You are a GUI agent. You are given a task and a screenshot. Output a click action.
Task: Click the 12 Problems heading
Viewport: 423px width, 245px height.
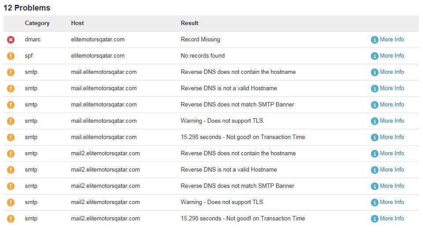[27, 8]
